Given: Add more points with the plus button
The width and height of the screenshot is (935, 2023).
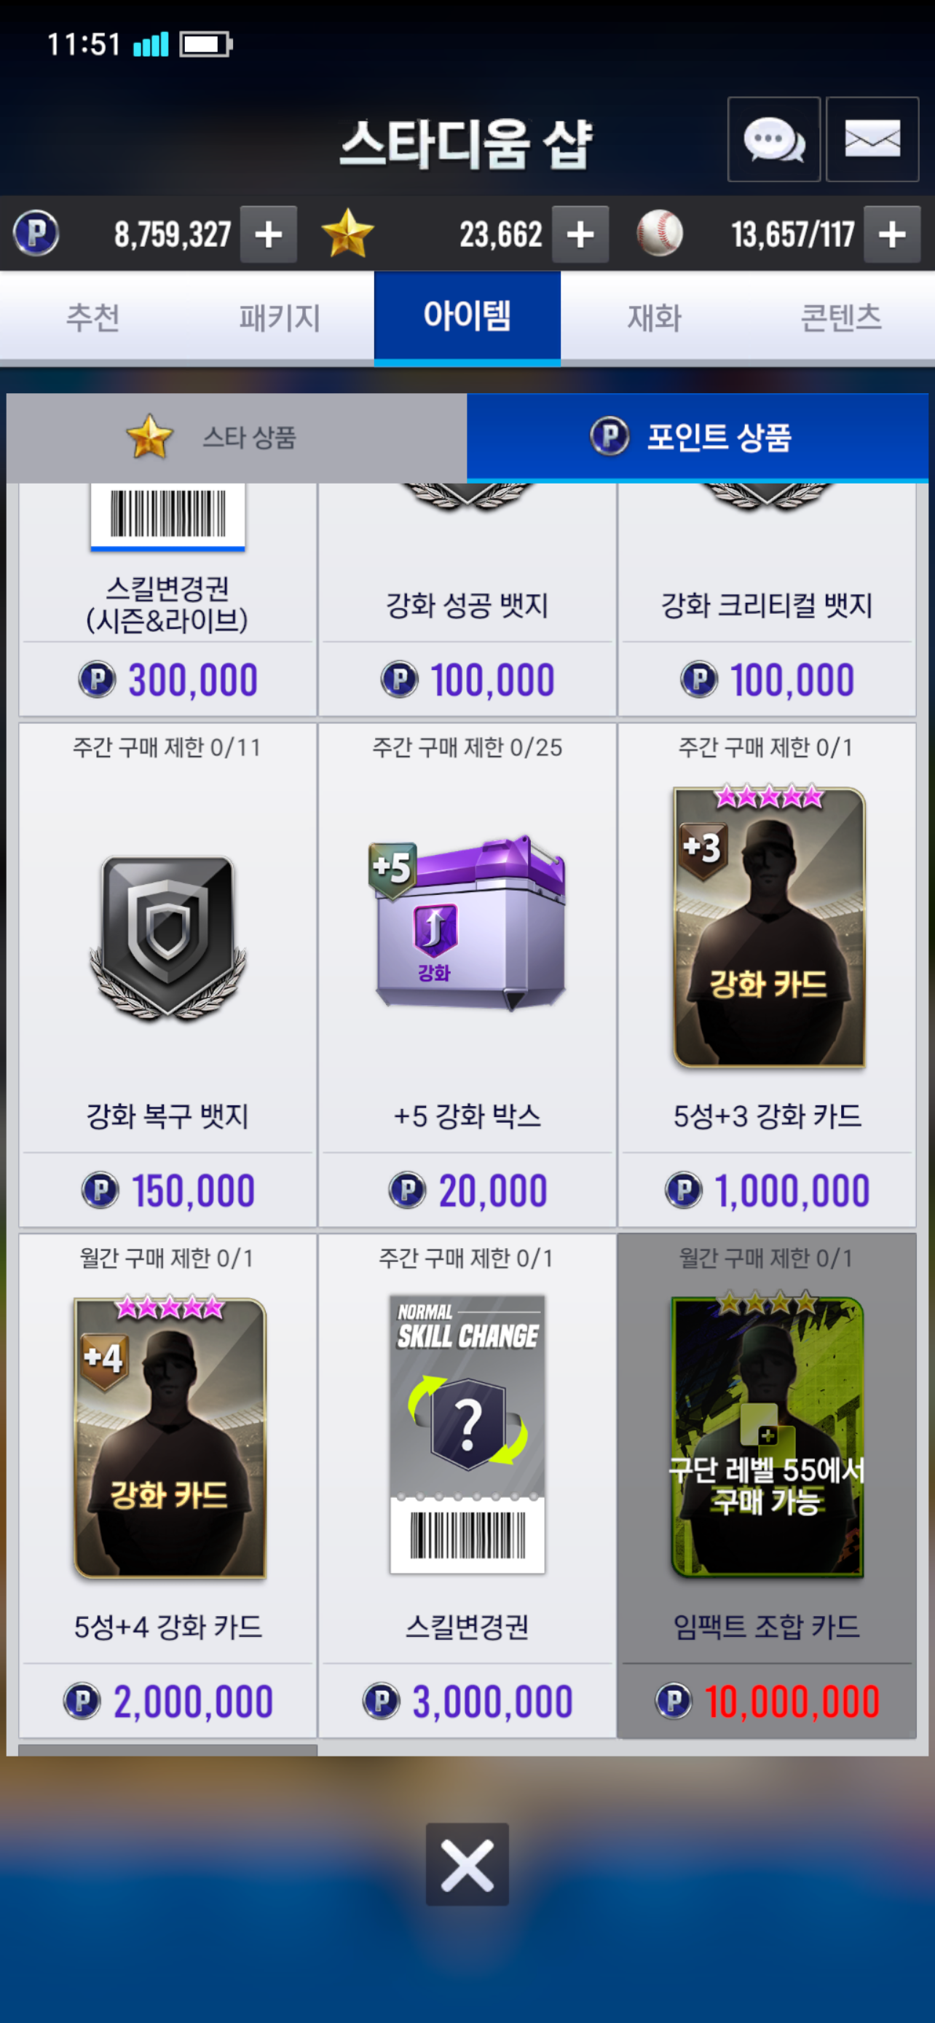Looking at the screenshot, I should 269,234.
